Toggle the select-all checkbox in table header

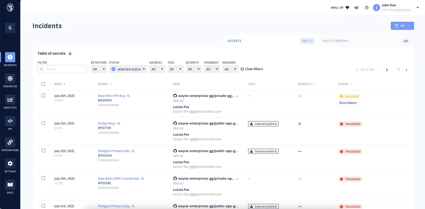(x=43, y=84)
